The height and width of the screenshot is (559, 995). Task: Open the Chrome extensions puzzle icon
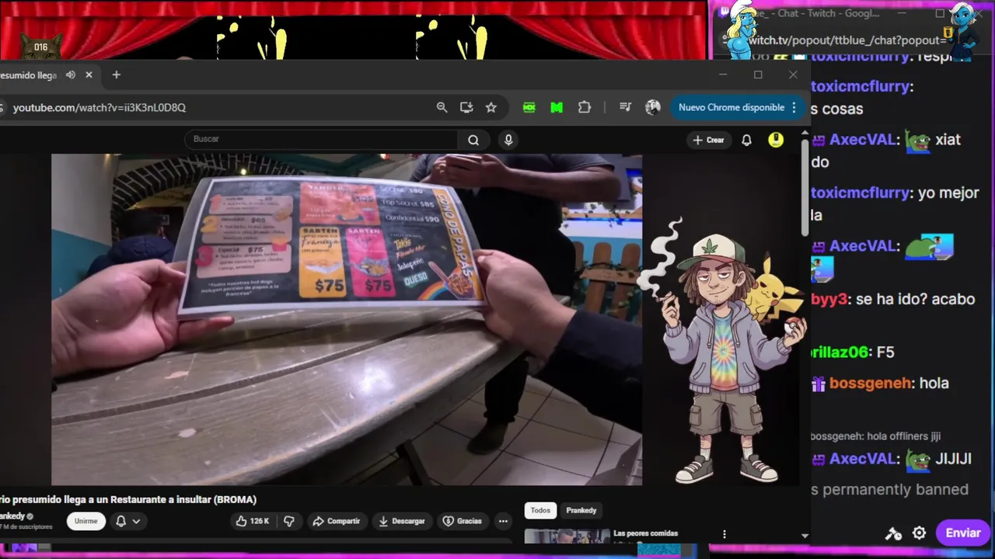(x=585, y=107)
